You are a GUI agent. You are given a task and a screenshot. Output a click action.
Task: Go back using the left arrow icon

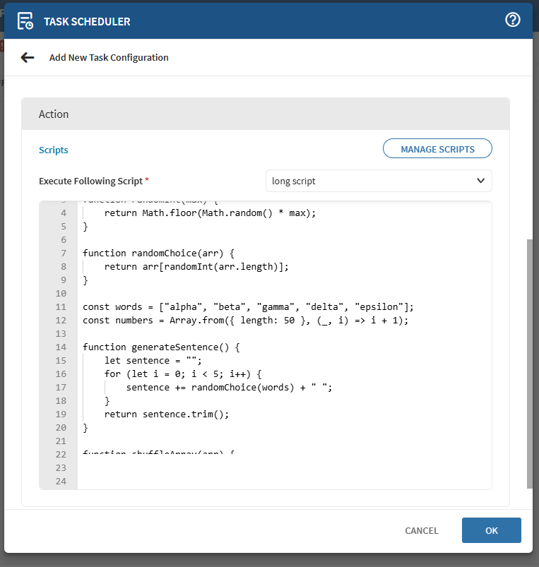(28, 57)
